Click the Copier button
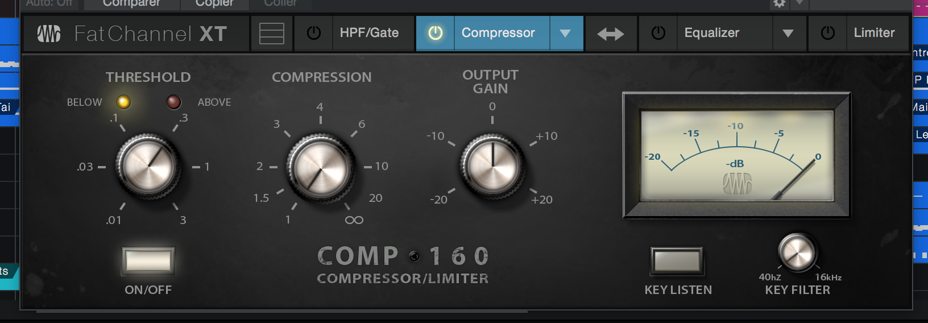This screenshot has width=928, height=323. pyautogui.click(x=214, y=3)
